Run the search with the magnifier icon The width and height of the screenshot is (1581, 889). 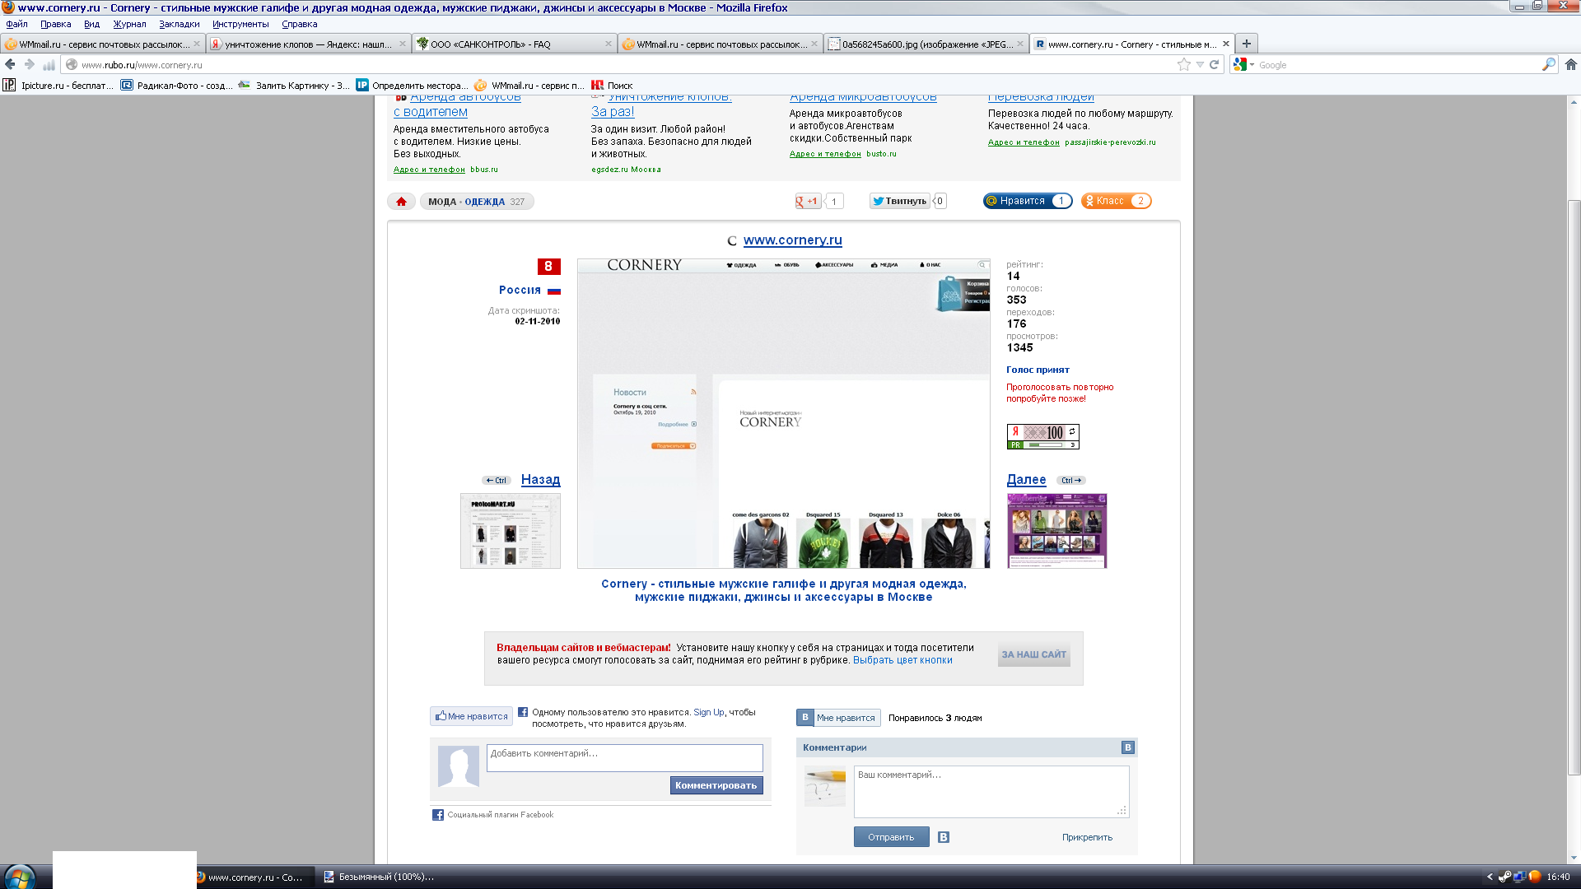click(1548, 64)
